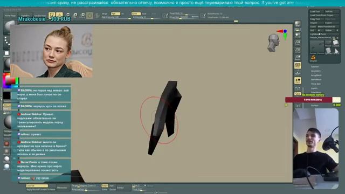
Task: Expand the Surface subpalette
Action: point(315,106)
